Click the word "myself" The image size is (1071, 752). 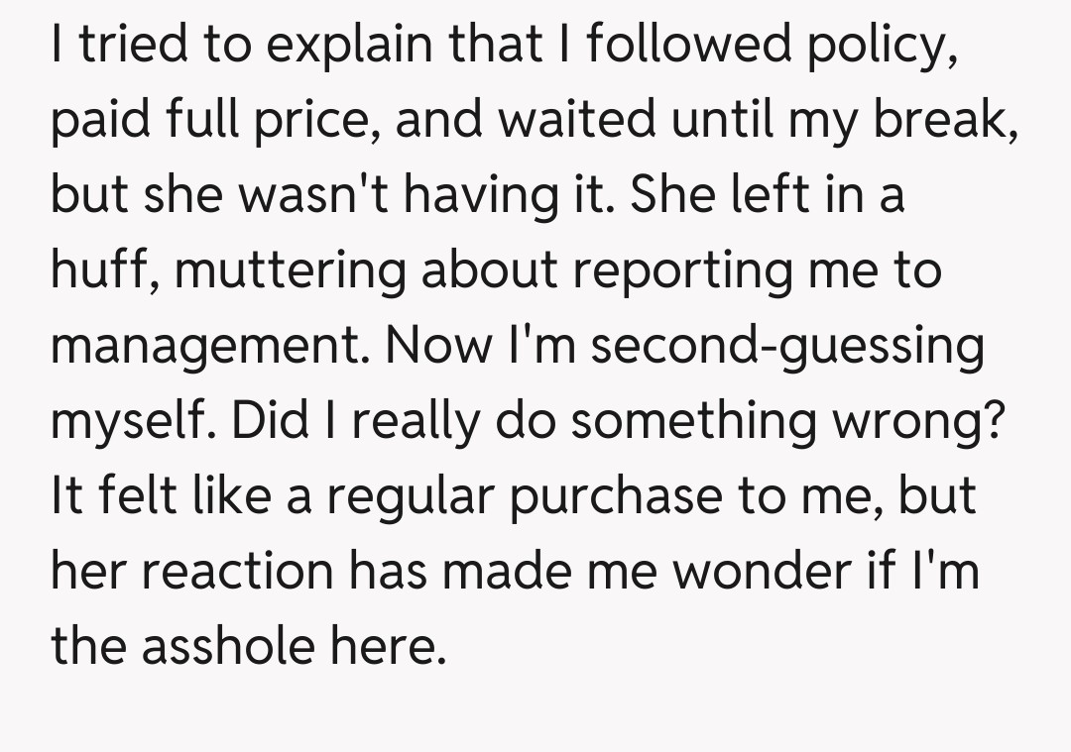pyautogui.click(x=130, y=420)
